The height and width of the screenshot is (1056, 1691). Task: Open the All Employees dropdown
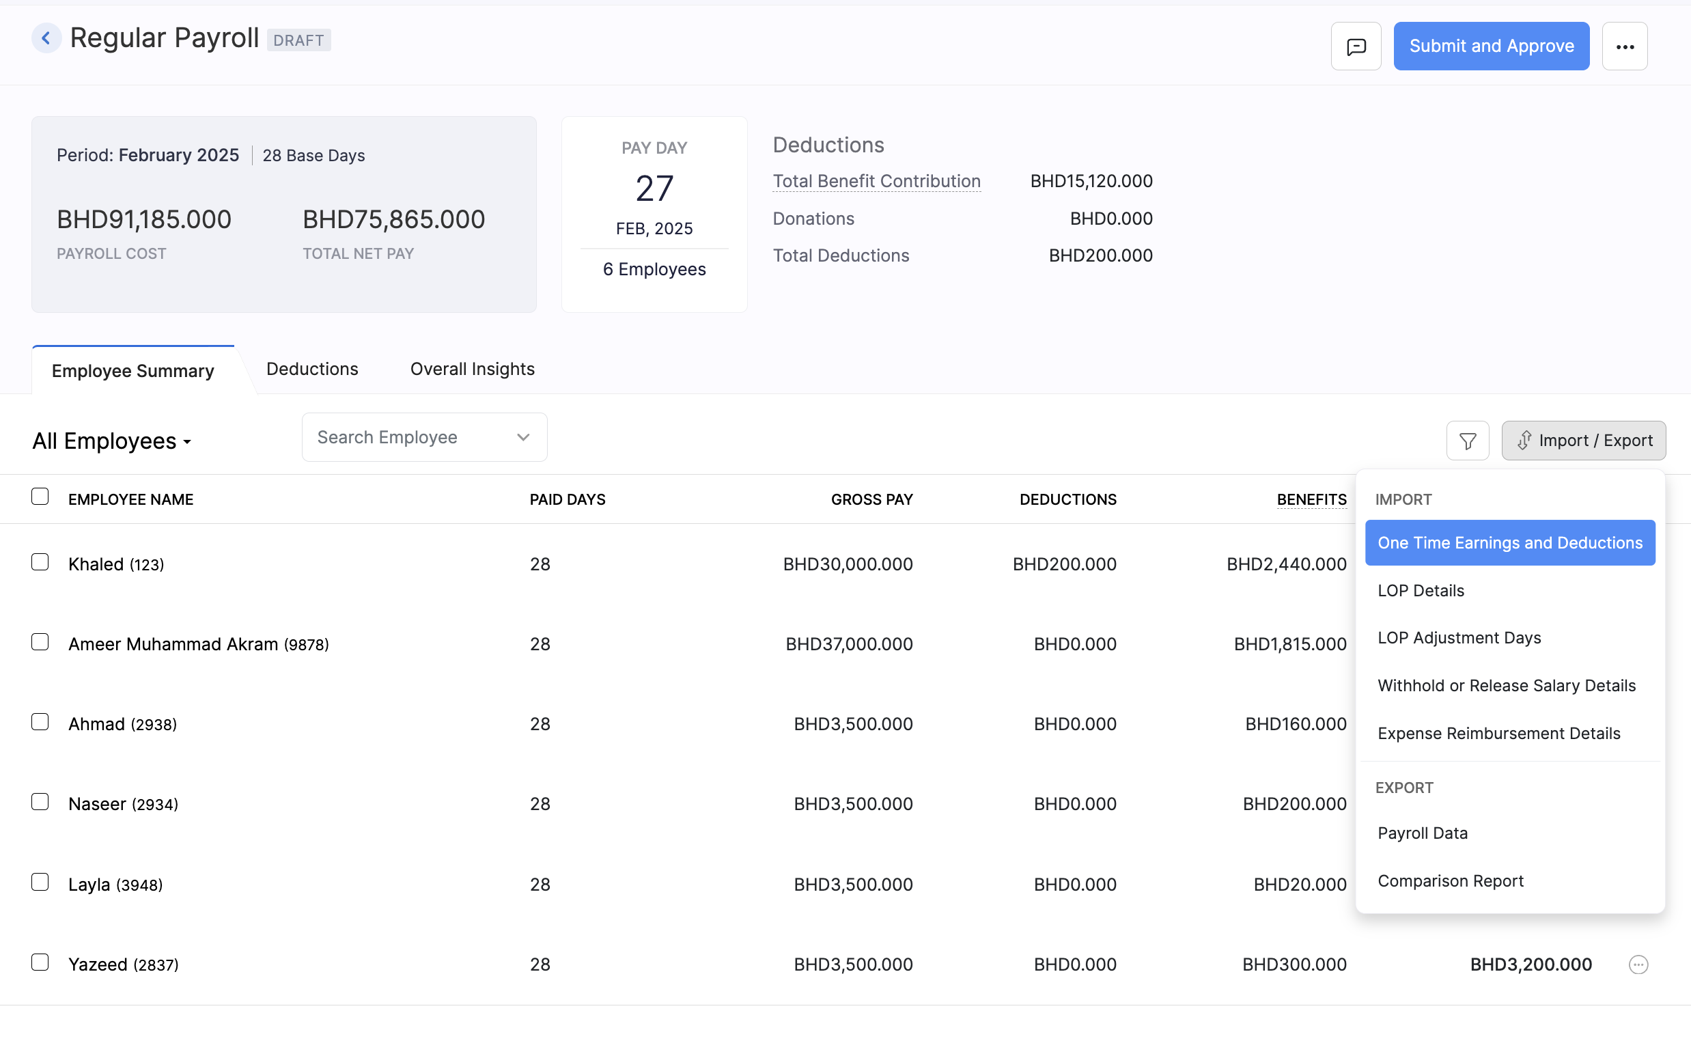(112, 441)
